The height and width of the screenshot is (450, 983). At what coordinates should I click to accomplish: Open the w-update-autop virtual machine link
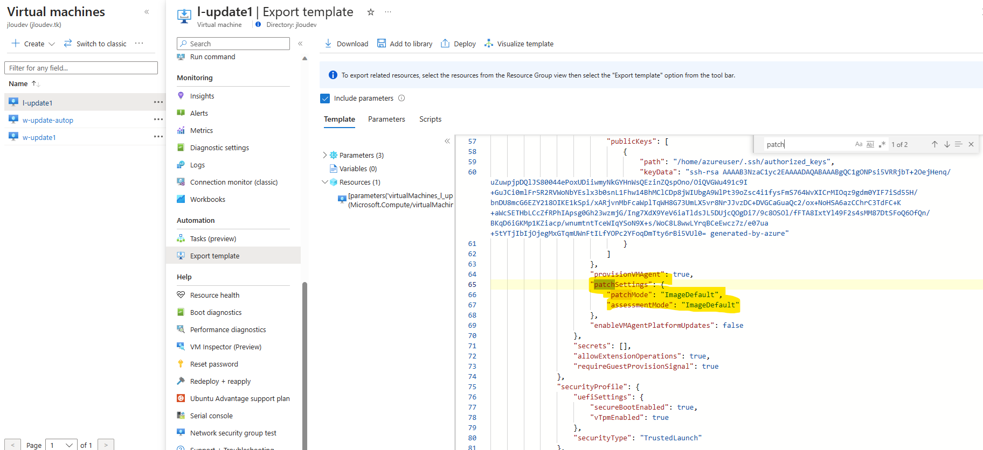click(x=48, y=120)
